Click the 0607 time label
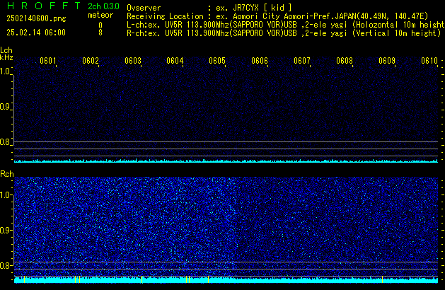Viewport: 445px width, 290px height. coord(302,61)
